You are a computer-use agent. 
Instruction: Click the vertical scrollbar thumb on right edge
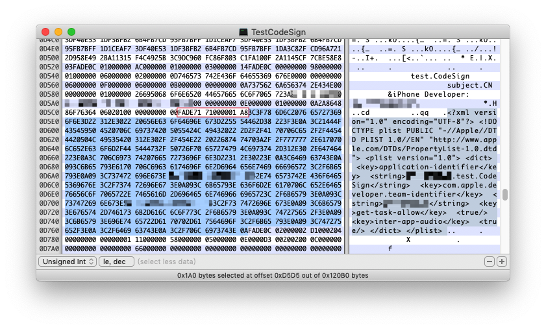tap(505, 195)
